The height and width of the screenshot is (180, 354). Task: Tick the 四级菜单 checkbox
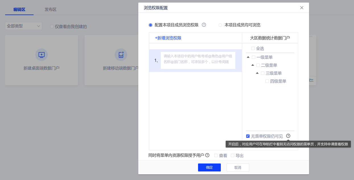click(x=267, y=81)
